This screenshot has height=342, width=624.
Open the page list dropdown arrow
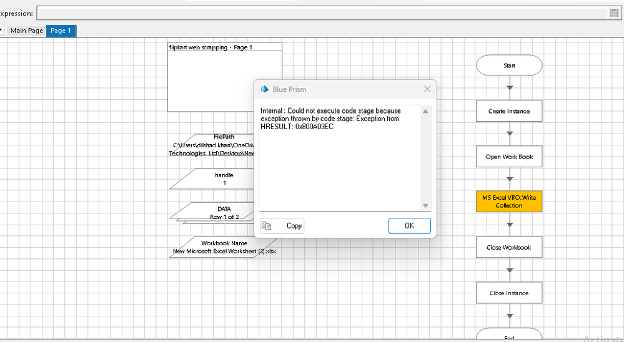(2, 31)
